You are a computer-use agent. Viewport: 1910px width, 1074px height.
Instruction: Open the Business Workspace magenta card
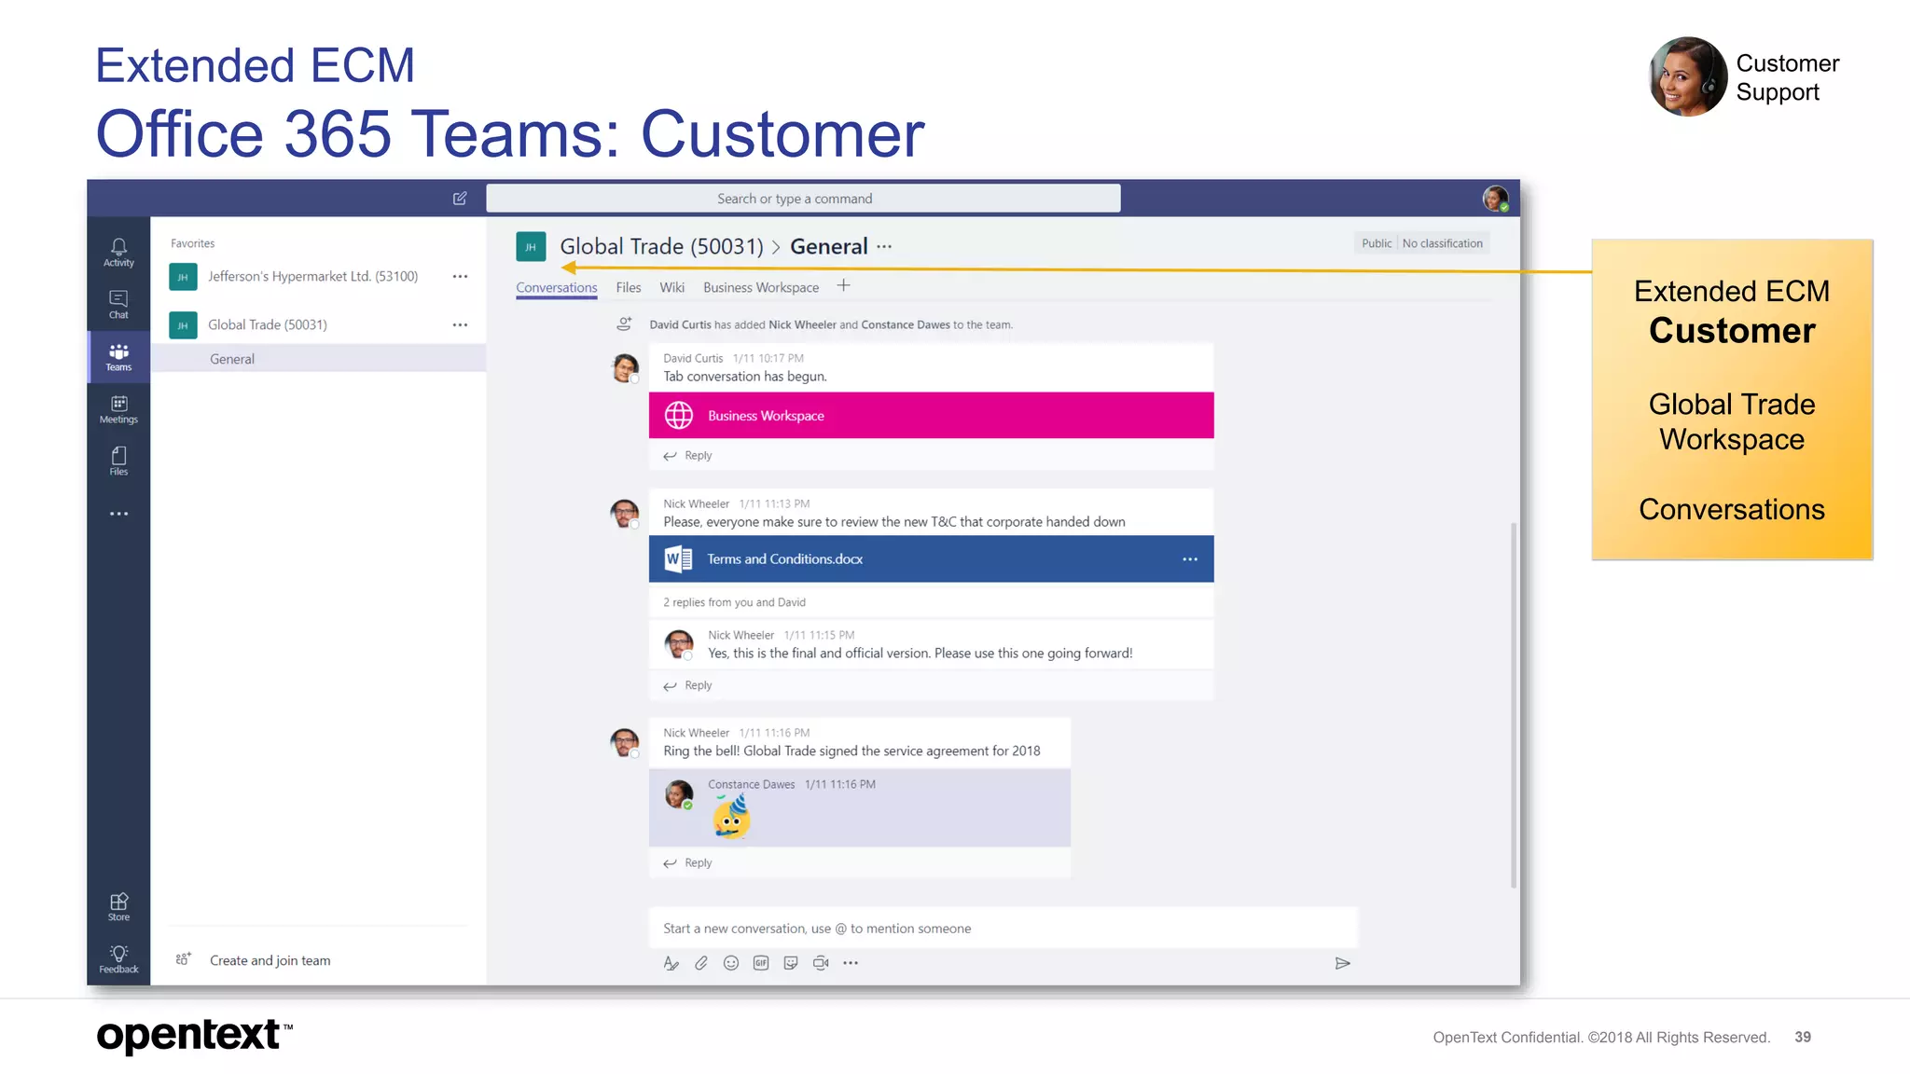[932, 416]
